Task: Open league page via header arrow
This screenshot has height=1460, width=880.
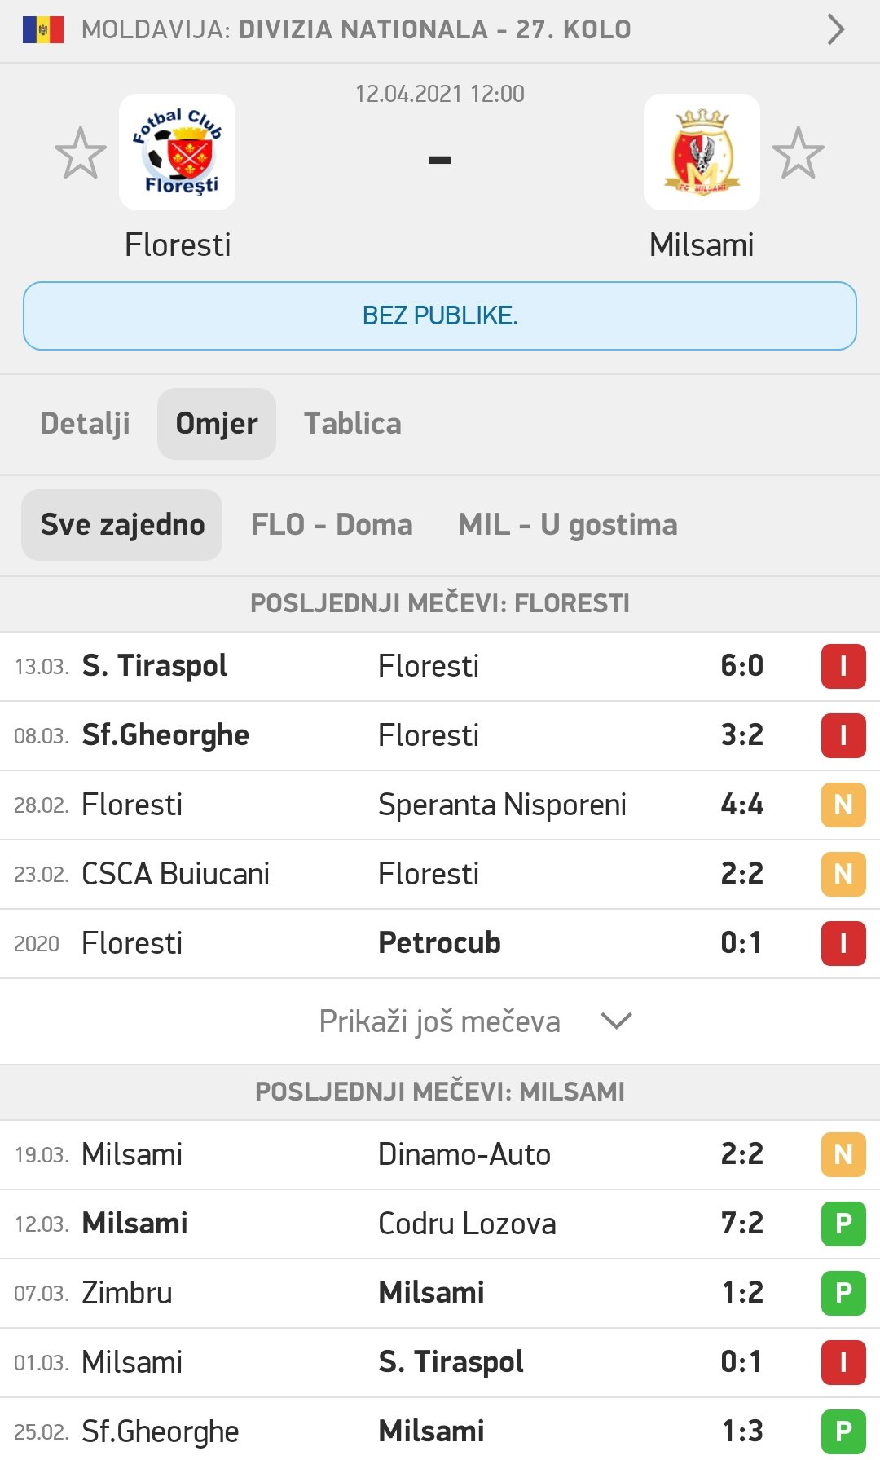Action: (x=836, y=30)
